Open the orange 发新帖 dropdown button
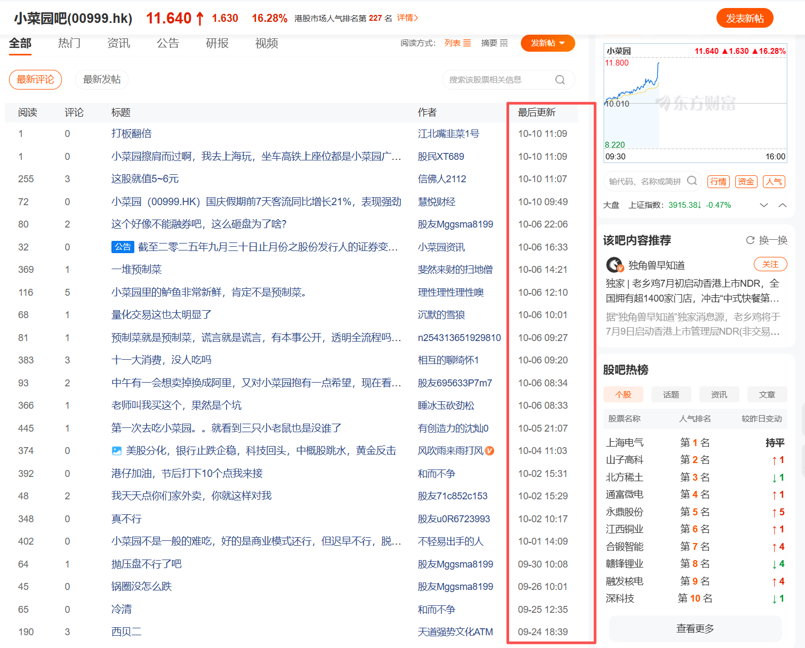The image size is (805, 648). coord(548,43)
